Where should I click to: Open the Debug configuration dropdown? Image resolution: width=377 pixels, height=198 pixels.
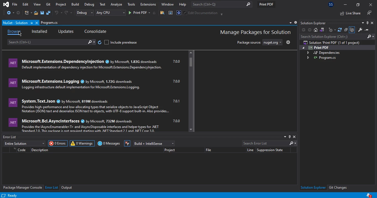tap(85, 13)
